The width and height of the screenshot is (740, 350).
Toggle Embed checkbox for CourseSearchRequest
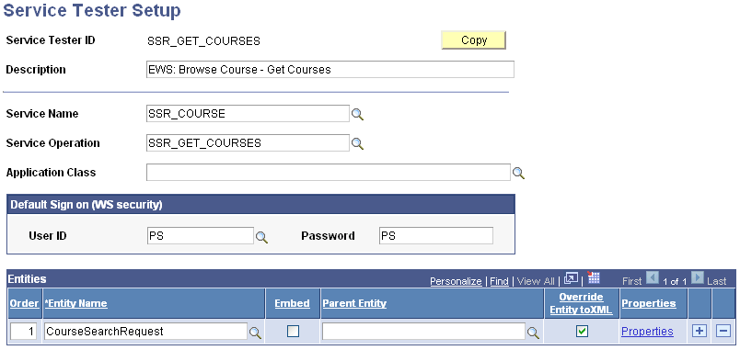(x=293, y=332)
